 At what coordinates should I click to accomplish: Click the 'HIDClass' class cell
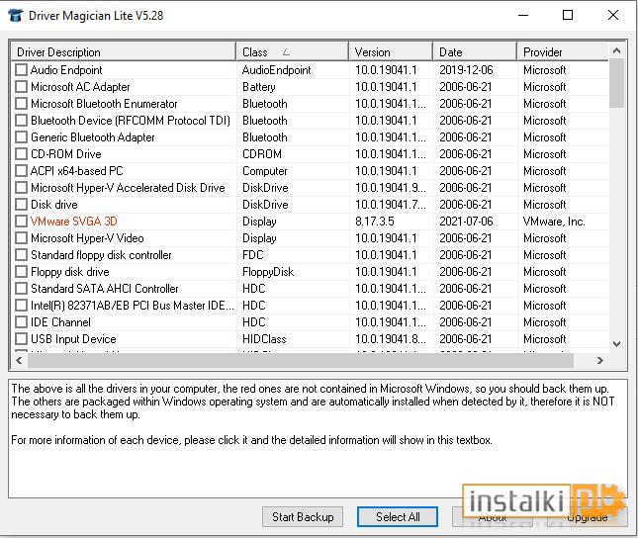pos(264,339)
